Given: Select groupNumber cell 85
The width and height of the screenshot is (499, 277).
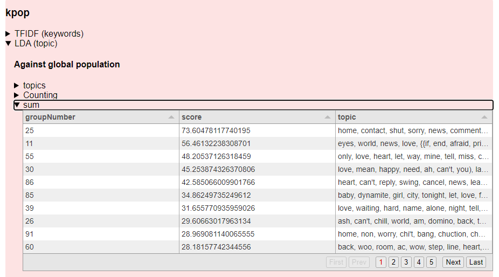Looking at the screenshot, I should coord(101,195).
